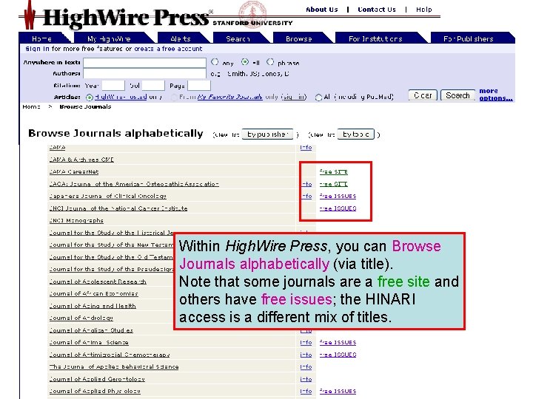View journals by topic button
The image size is (533, 399).
tap(355, 134)
